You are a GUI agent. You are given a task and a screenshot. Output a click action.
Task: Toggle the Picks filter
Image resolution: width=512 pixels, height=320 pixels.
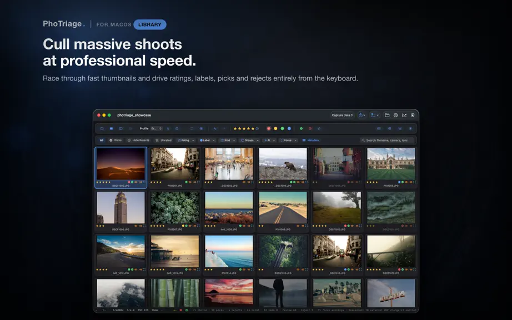116,141
